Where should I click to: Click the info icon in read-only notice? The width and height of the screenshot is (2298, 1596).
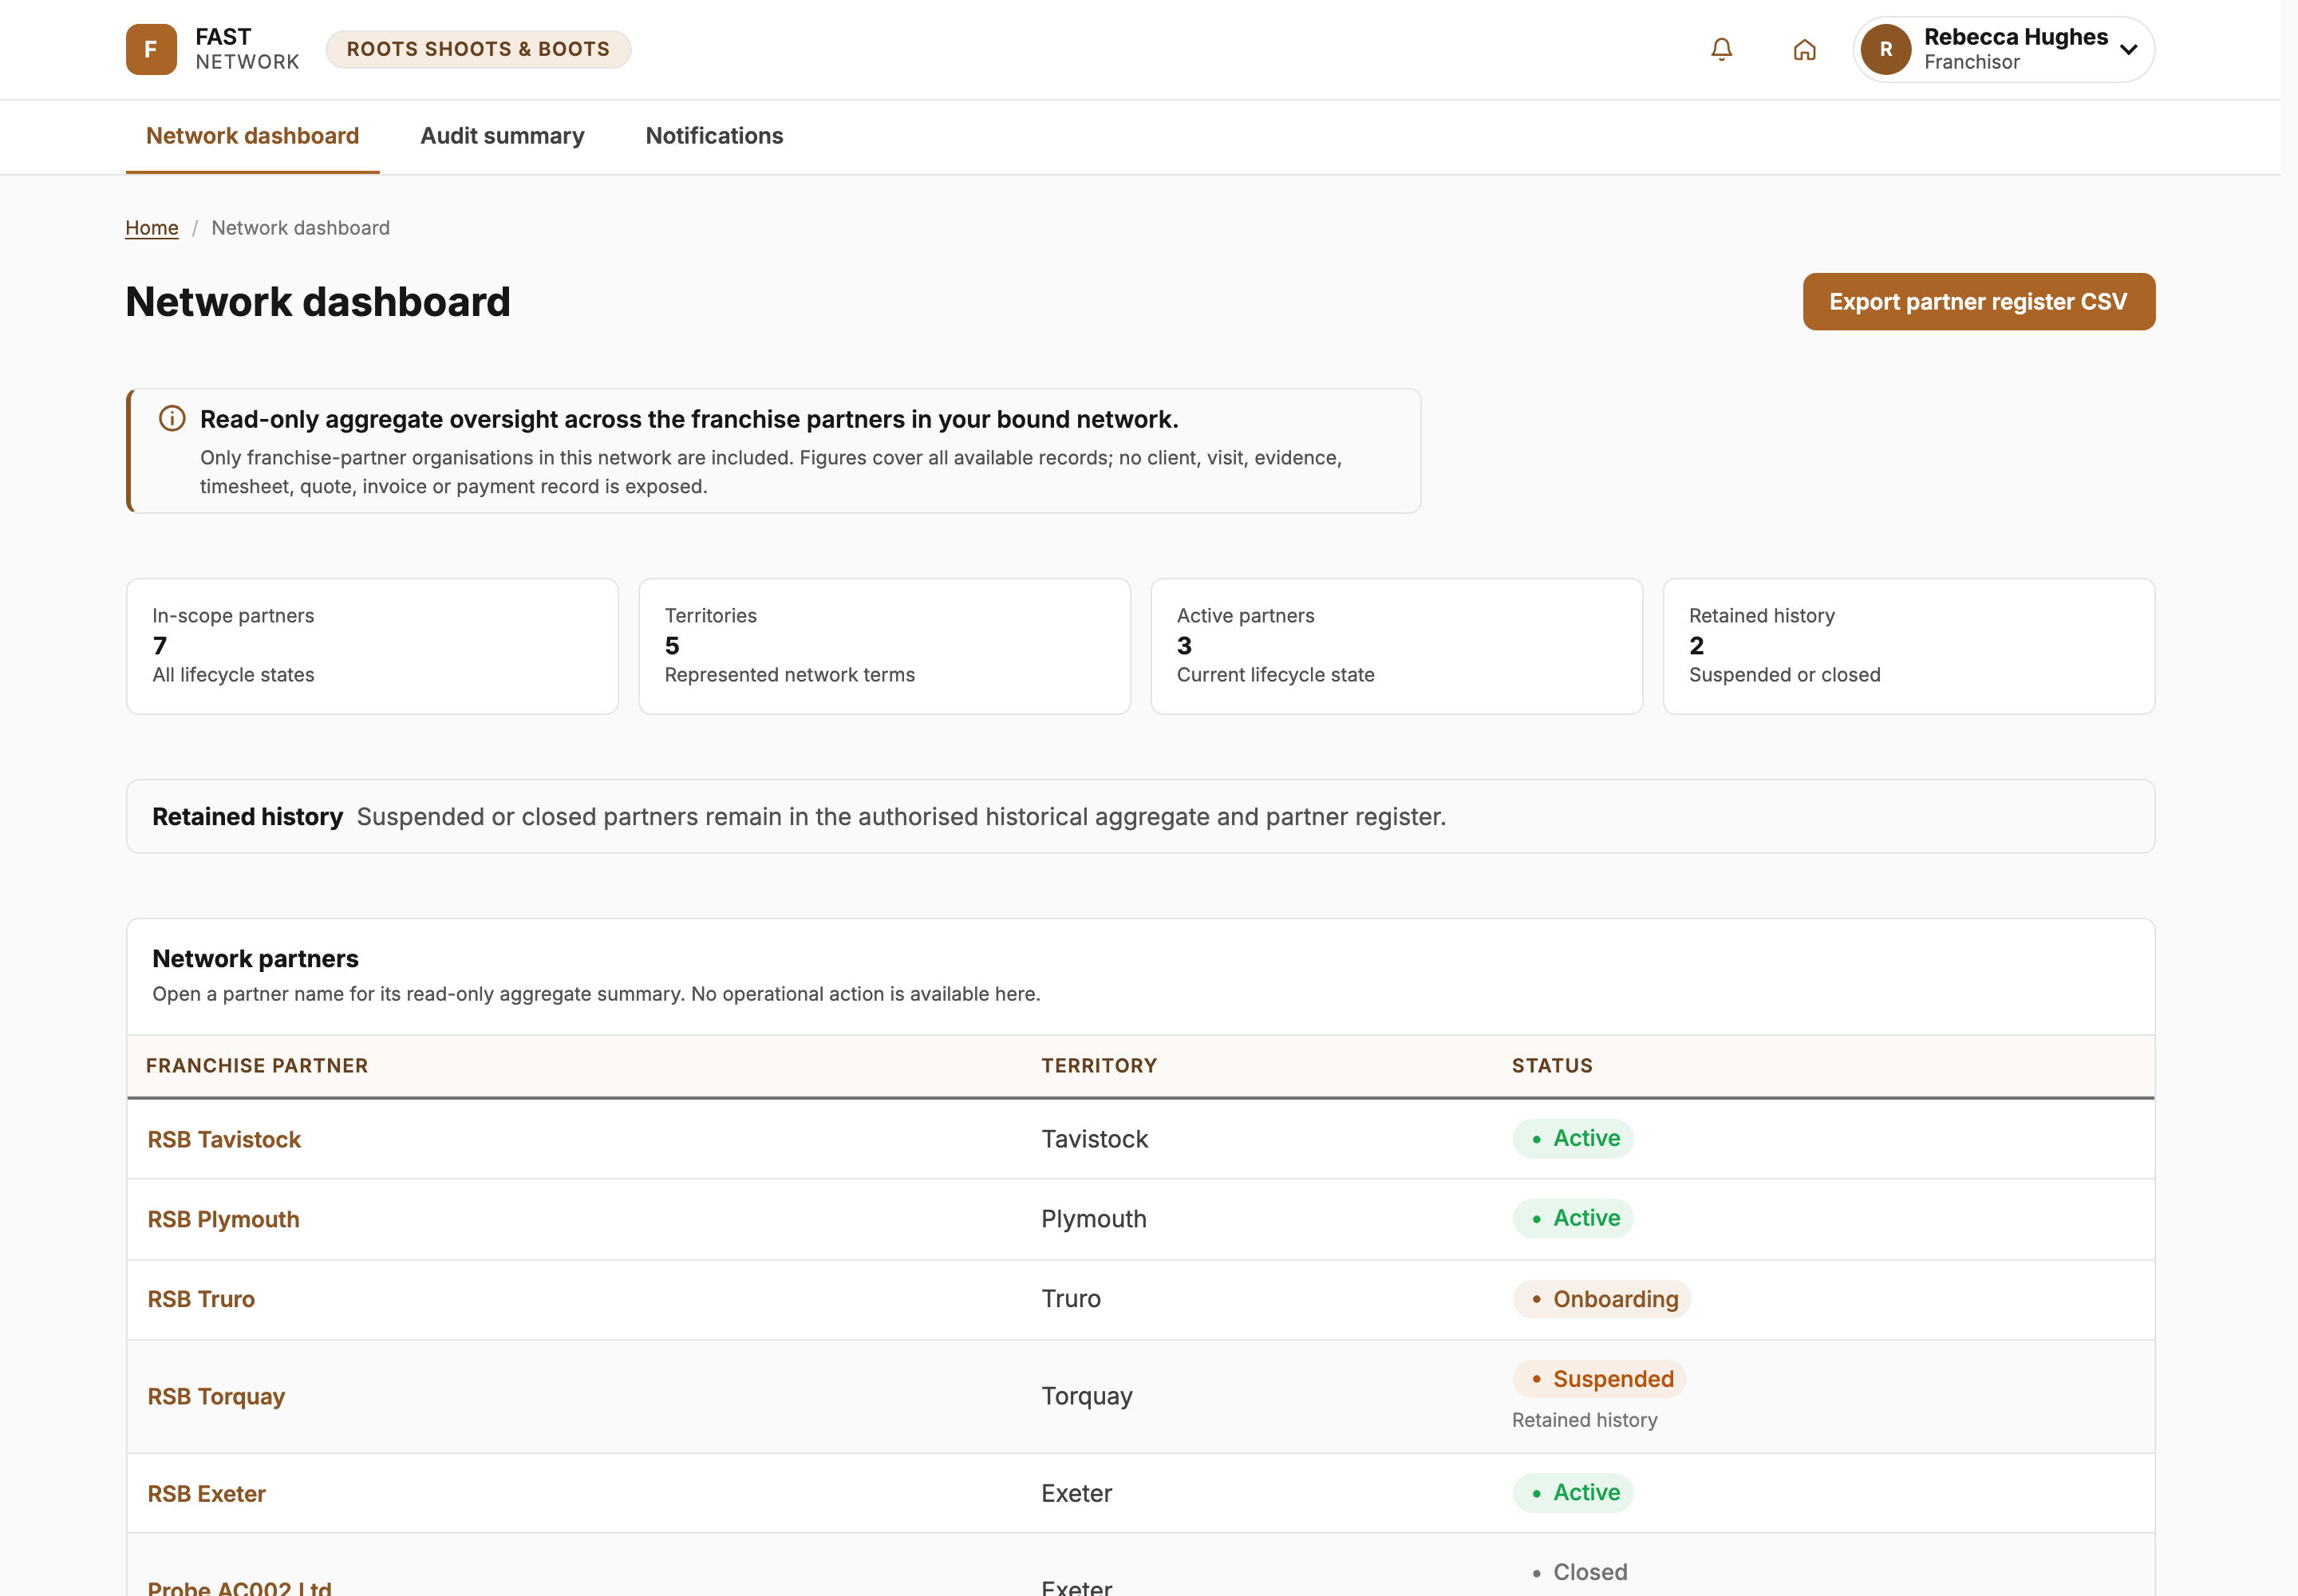click(x=172, y=418)
